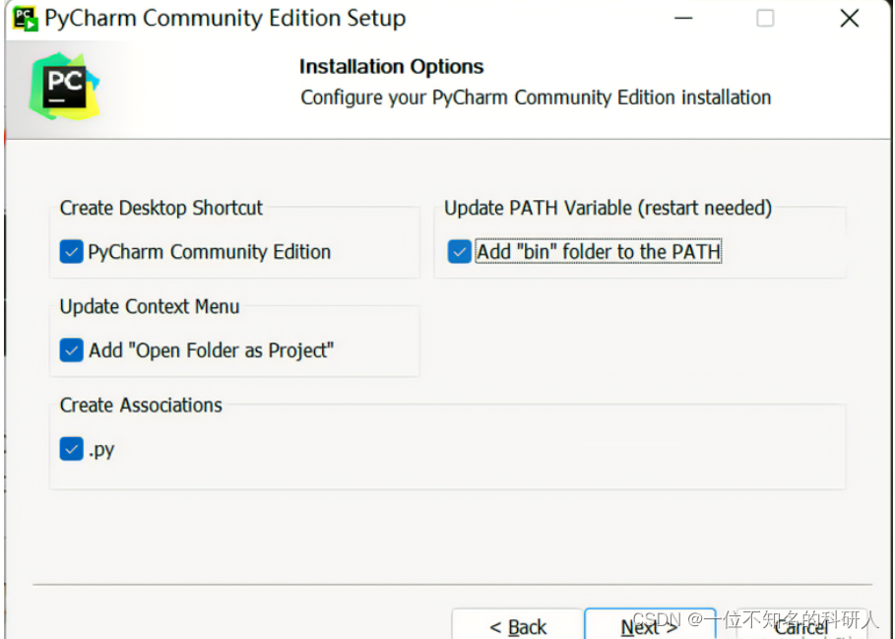Screen dimensions: 895x639
Task: Click the PyCharm title bar icon
Action: 26,19
